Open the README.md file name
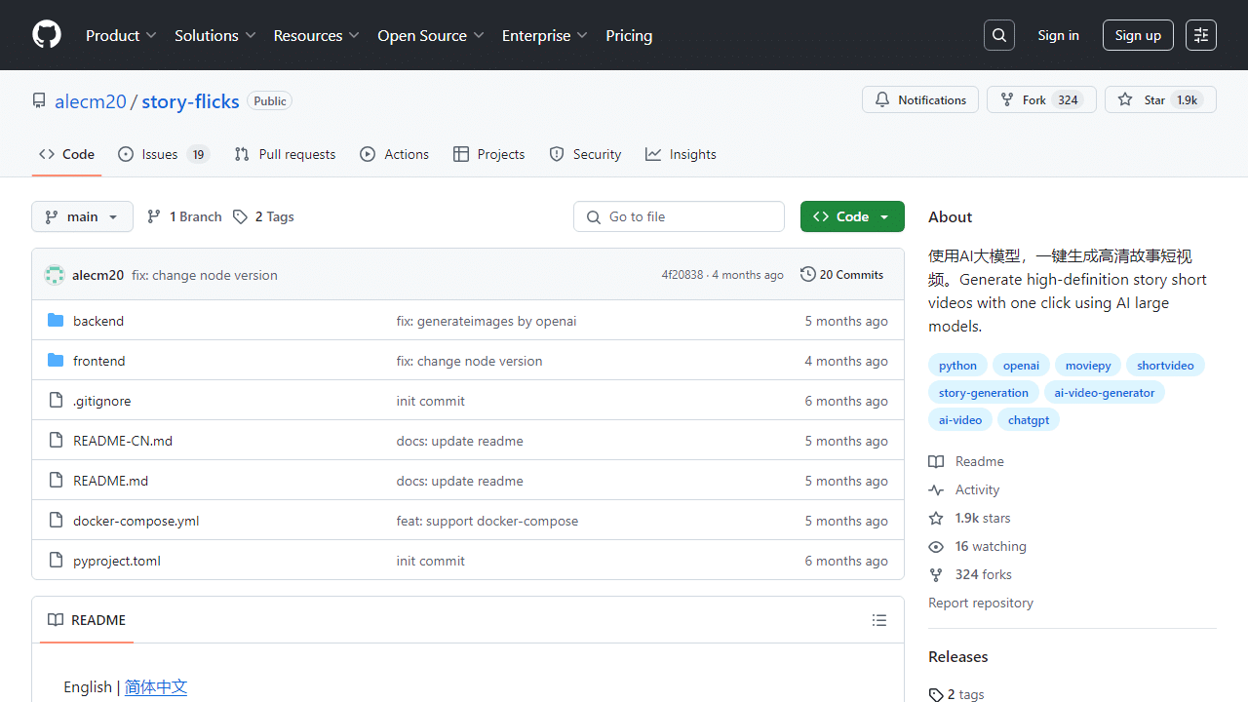 (x=110, y=481)
